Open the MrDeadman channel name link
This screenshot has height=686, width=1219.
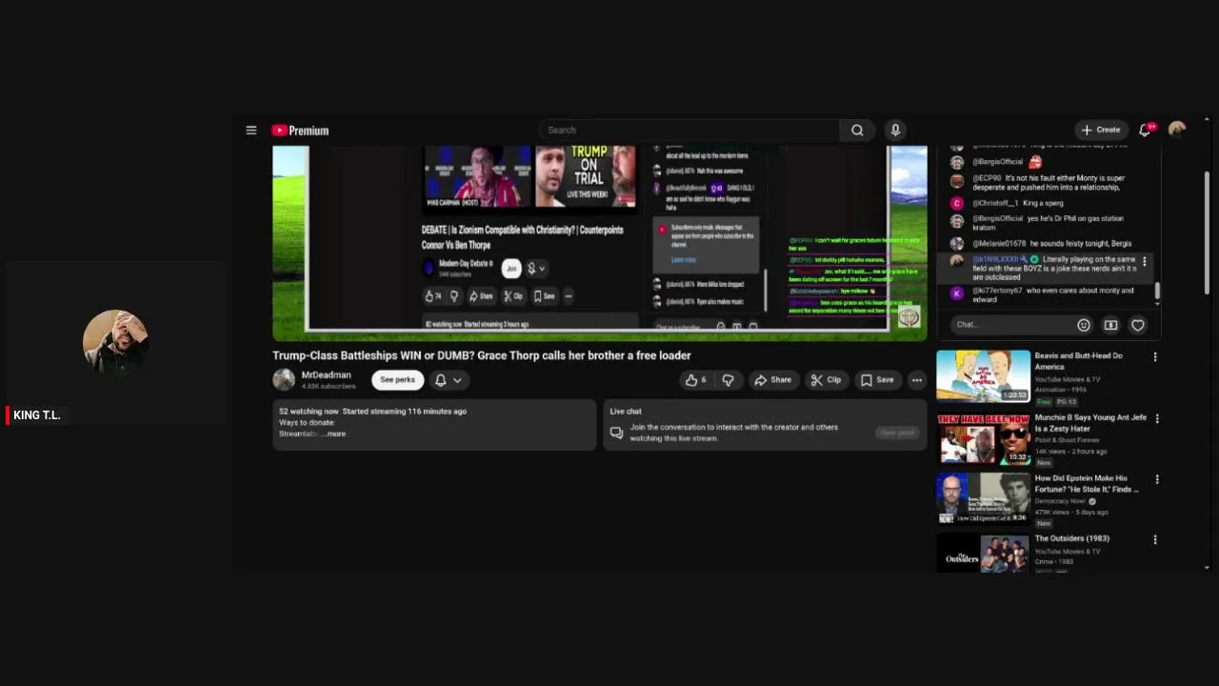(x=327, y=375)
